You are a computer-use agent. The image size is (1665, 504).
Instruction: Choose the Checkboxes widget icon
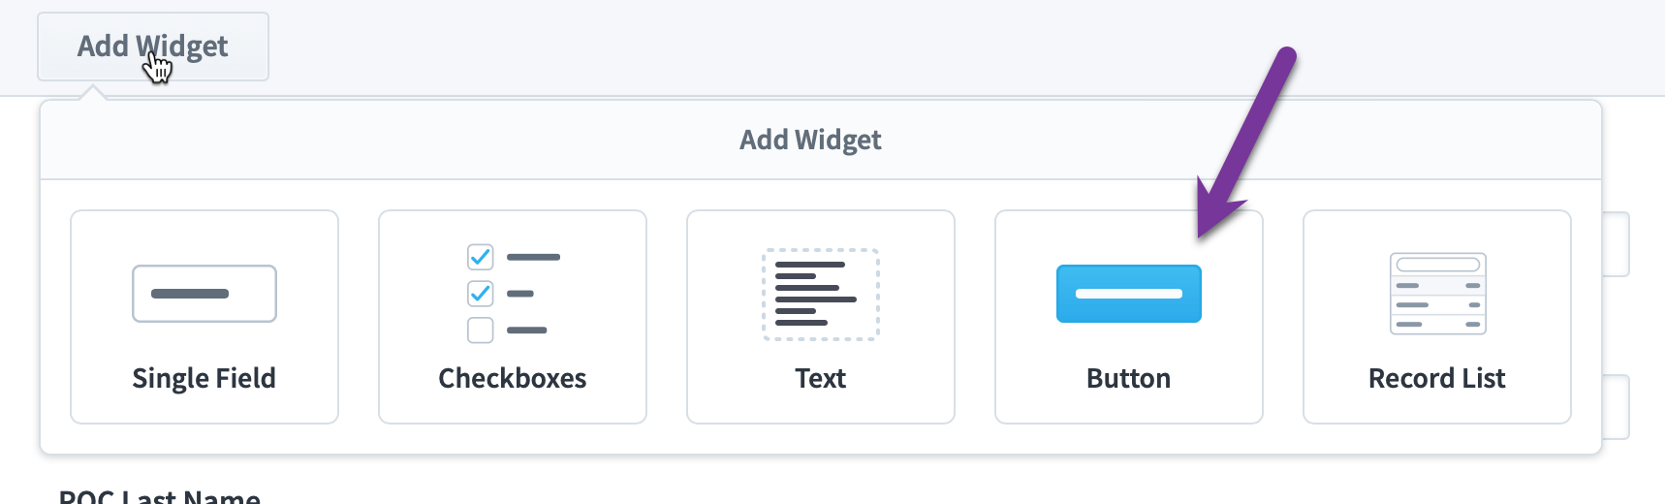[514, 294]
